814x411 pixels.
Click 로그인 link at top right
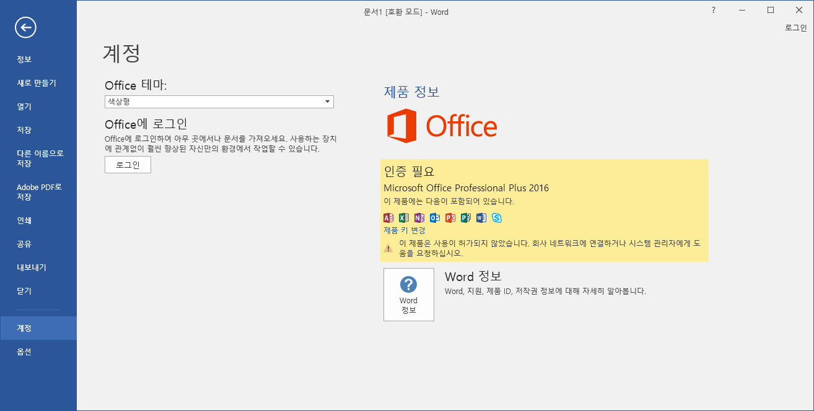coord(795,28)
